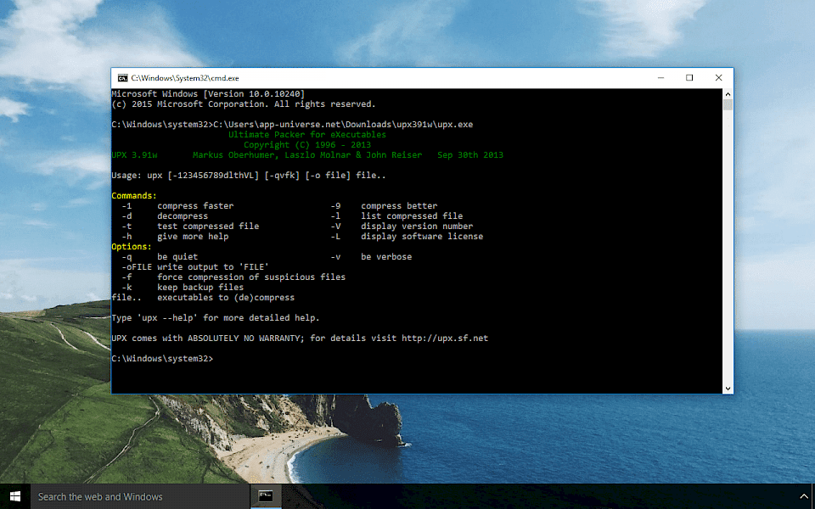Click the 'UPX 3.91w' version text
This screenshot has width=815, height=509.
tap(135, 154)
